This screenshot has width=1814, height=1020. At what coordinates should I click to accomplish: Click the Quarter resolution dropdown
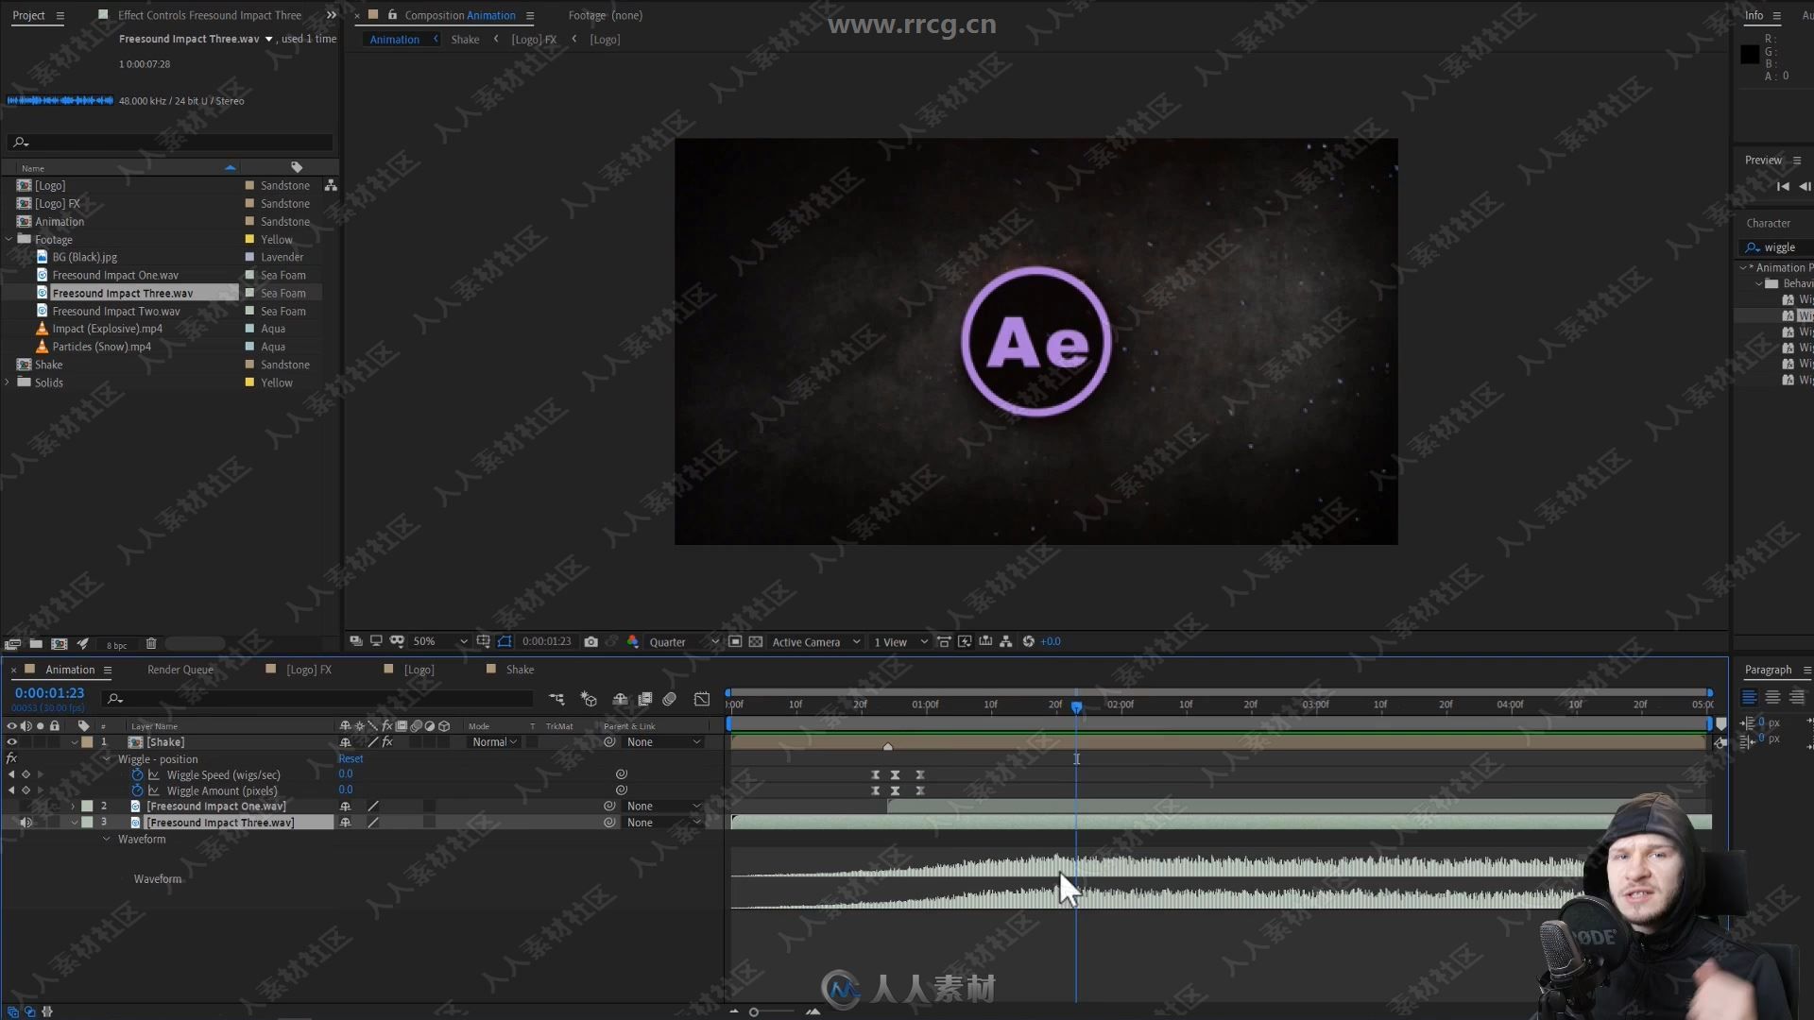(x=681, y=640)
